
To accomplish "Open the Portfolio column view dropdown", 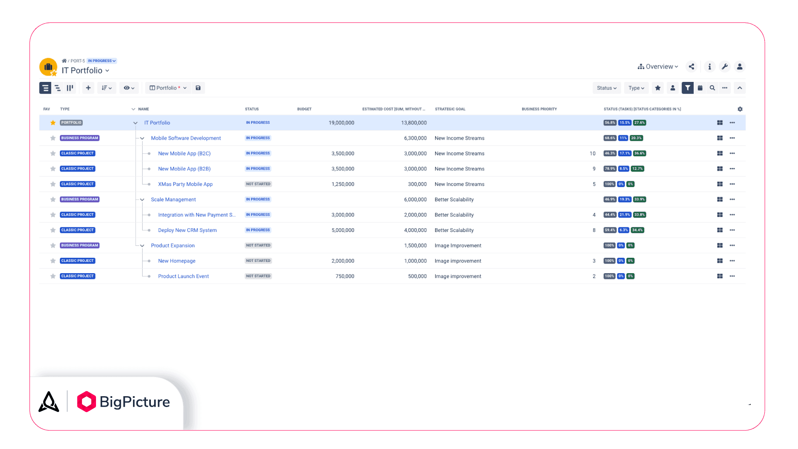I will [168, 88].
